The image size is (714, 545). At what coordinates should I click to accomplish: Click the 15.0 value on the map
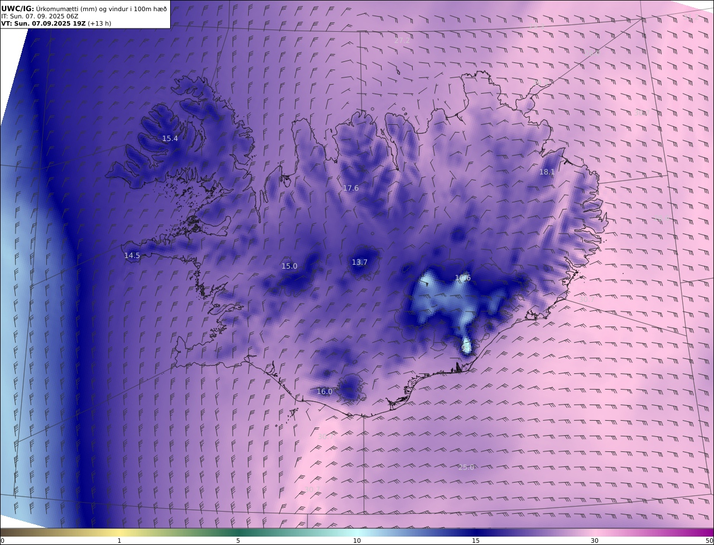click(290, 266)
